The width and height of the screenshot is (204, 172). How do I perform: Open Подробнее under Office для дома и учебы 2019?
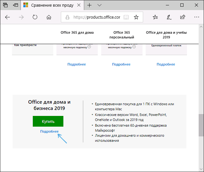pyautogui.click(x=166, y=64)
